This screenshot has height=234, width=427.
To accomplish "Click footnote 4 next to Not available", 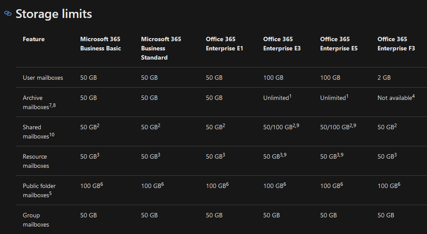I will pos(413,96).
